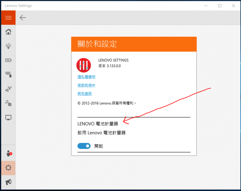Maximize the Lenovo Settings window

[x=220, y=6]
